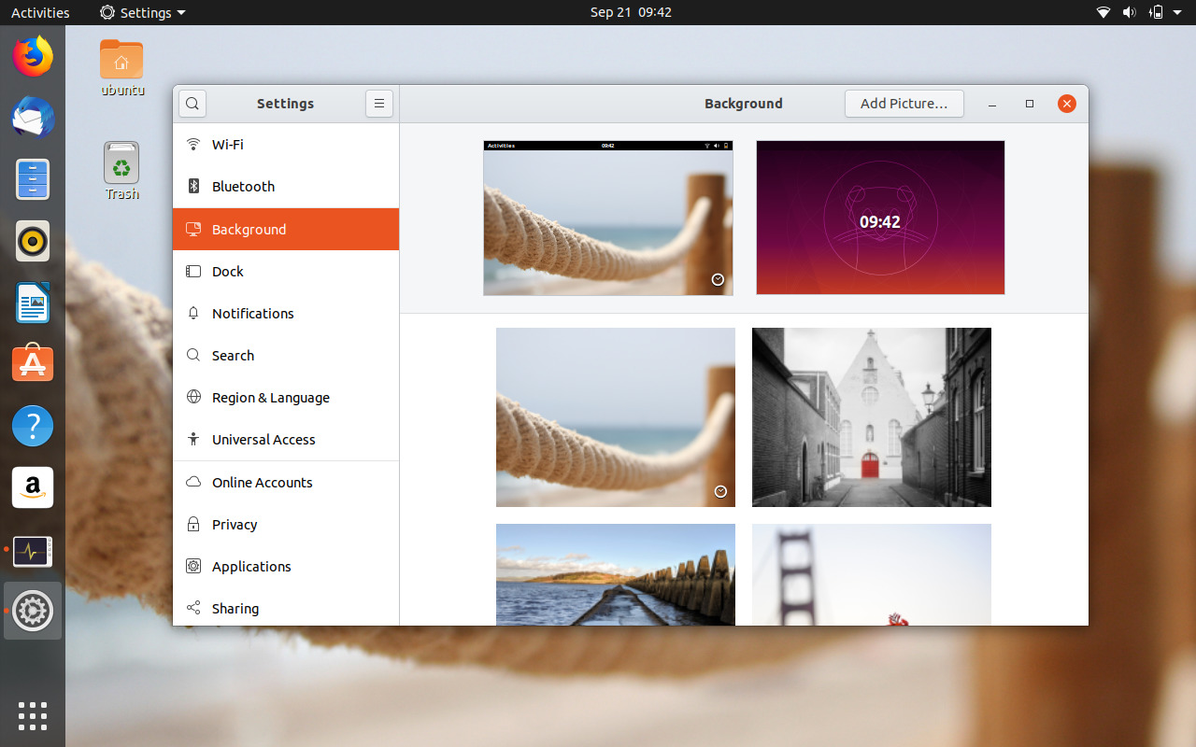Screen dimensions: 1196x747
Task: Open the Settings hamburger menu
Action: (x=378, y=104)
